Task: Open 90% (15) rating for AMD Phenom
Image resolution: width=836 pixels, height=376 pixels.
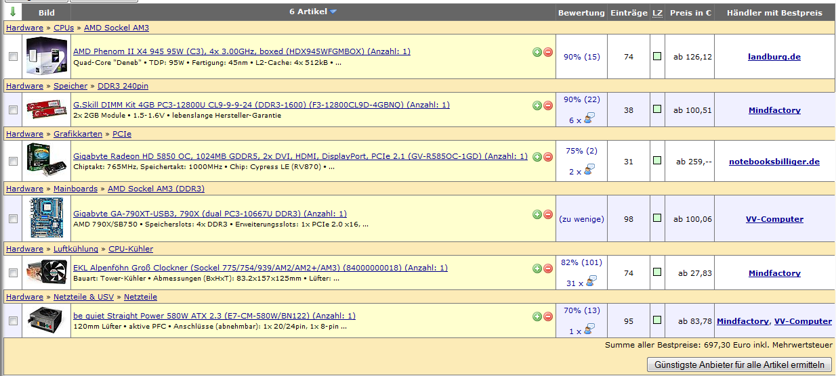Action: pos(582,57)
